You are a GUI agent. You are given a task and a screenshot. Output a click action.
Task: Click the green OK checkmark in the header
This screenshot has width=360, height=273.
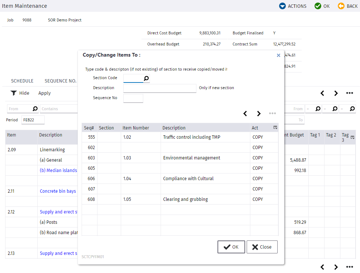point(322,6)
